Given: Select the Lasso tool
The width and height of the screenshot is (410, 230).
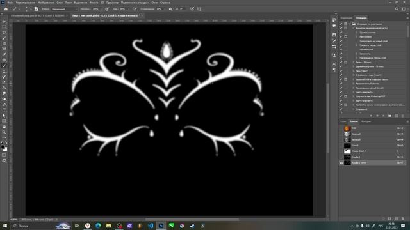Looking at the screenshot, I should 4,33.
